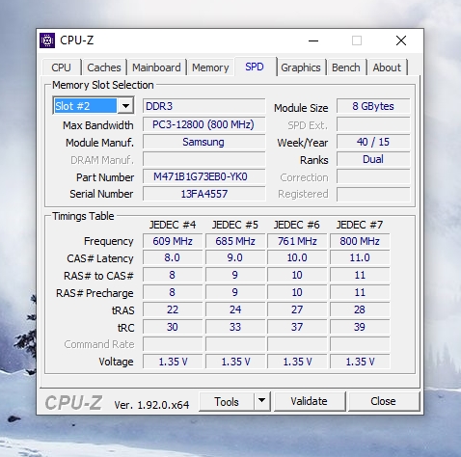This screenshot has height=457, width=461.
Task: Click the tRAS value 22
Action: (173, 309)
